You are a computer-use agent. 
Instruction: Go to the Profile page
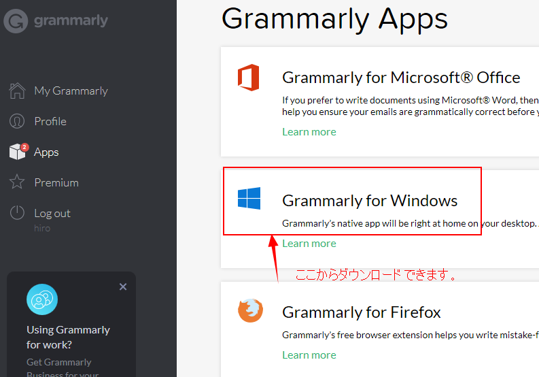50,121
